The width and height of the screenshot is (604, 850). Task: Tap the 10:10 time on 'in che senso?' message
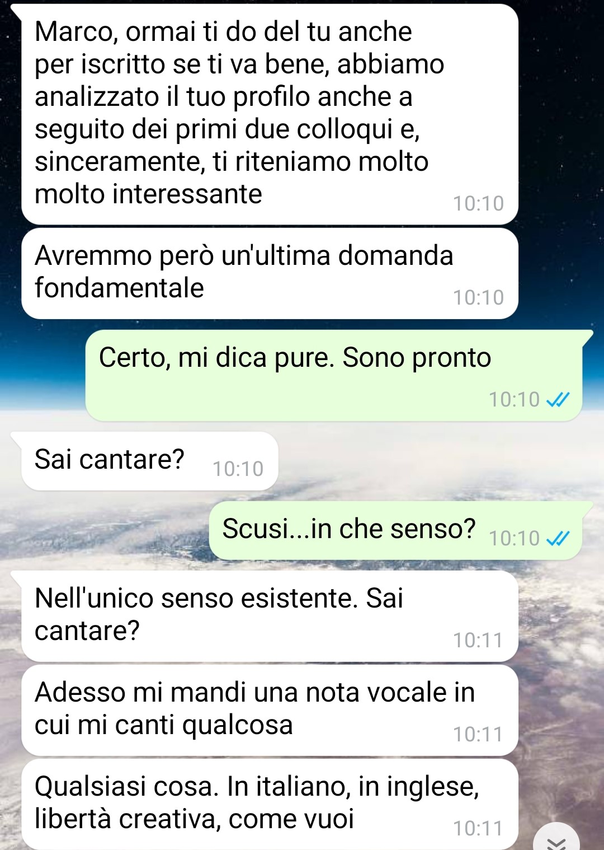pos(514,539)
